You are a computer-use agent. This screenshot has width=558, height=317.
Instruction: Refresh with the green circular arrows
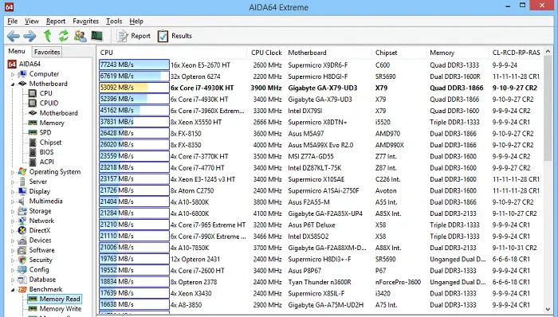64,36
